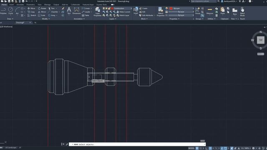The width and height of the screenshot is (267, 150).
Task: Expand the Block panel
Action: pos(144,19)
